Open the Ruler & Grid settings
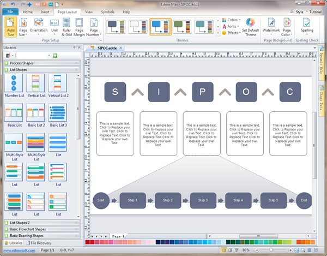Screen dimensions: 327x256 point(66,27)
